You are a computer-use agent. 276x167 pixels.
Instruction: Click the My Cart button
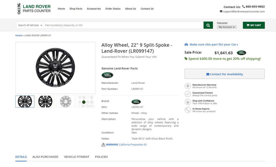[x=254, y=25]
